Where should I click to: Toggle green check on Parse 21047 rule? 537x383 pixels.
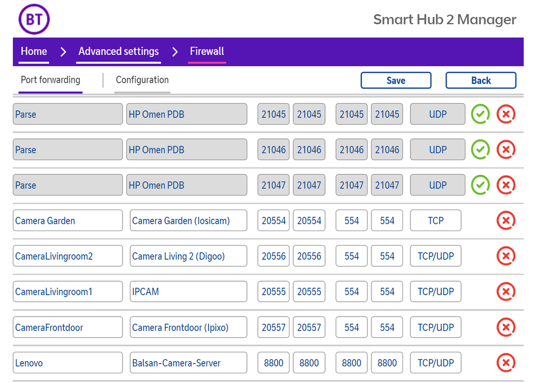481,185
